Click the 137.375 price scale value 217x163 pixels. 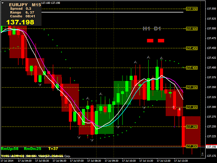tap(211, 78)
